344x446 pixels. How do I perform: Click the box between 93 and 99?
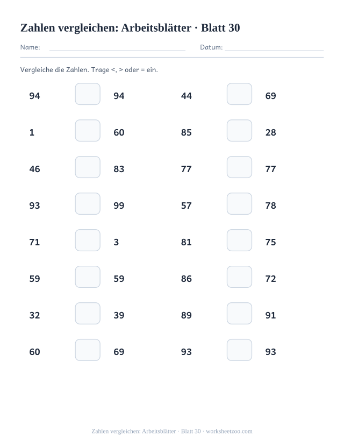tap(88, 204)
